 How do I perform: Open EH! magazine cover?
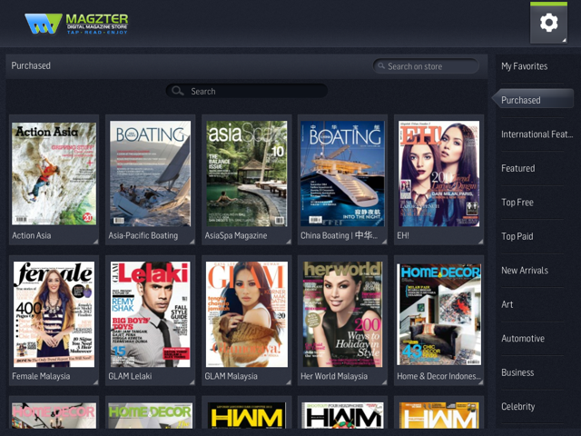point(438,173)
